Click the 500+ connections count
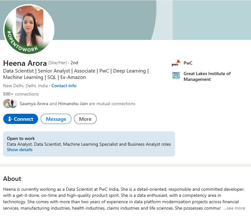The image size is (251, 216). coord(21,94)
